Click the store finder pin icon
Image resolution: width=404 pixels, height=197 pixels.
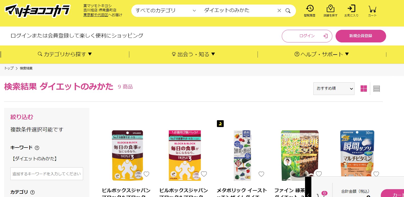pyautogui.click(x=330, y=9)
